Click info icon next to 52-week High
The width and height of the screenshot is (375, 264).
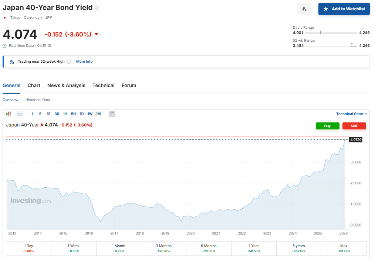click(69, 62)
